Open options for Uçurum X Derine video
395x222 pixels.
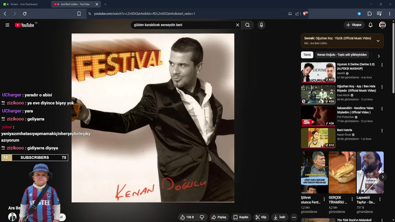382,65
